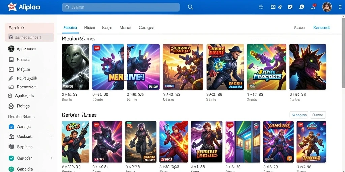Open the user profile avatar in the header
345x172 pixels.
click(327, 7)
